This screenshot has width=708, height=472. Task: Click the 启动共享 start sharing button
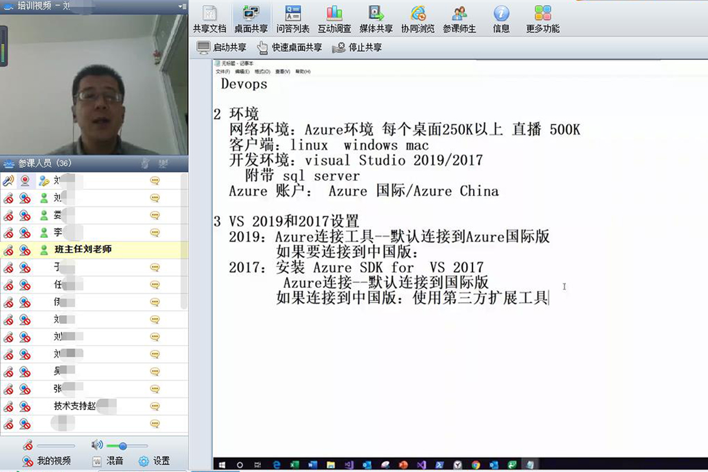tap(221, 47)
